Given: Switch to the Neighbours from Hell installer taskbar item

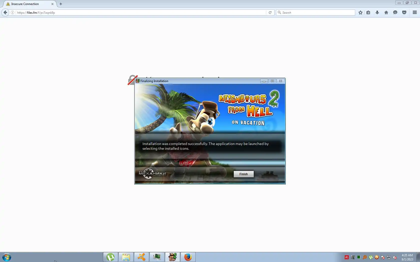Looking at the screenshot, I should [x=172, y=257].
